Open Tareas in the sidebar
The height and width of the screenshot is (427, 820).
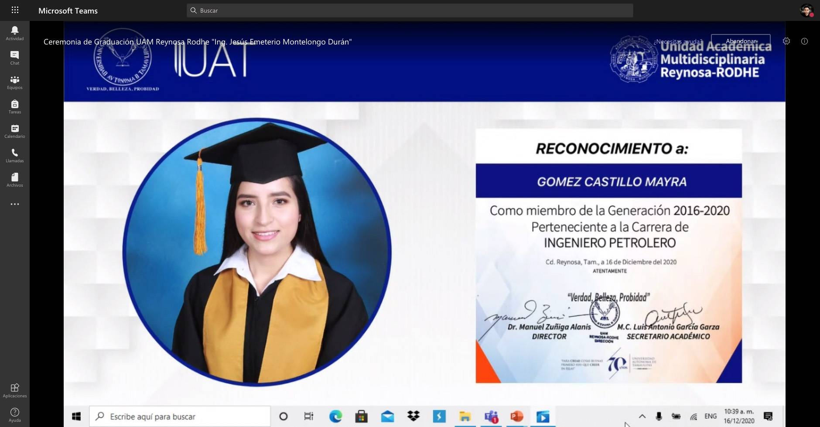tap(14, 106)
